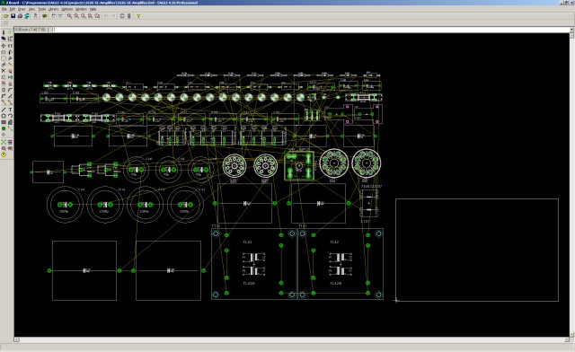The height and width of the screenshot is (352, 575).
Task: Click the Print icon in the toolbar
Action: [x=20, y=16]
